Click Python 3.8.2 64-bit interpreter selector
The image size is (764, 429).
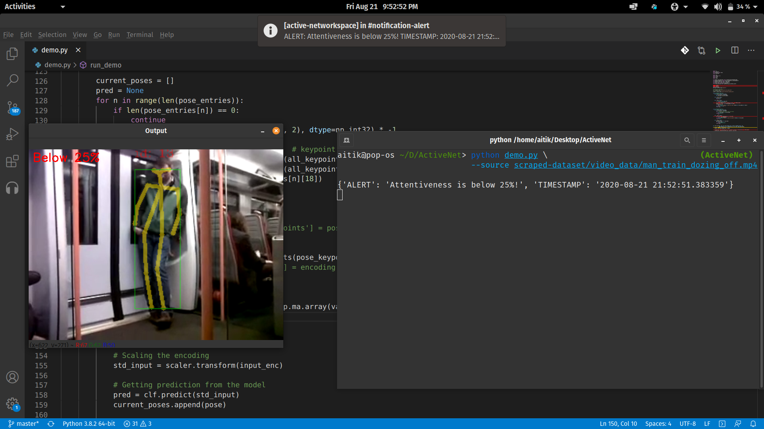(x=89, y=424)
